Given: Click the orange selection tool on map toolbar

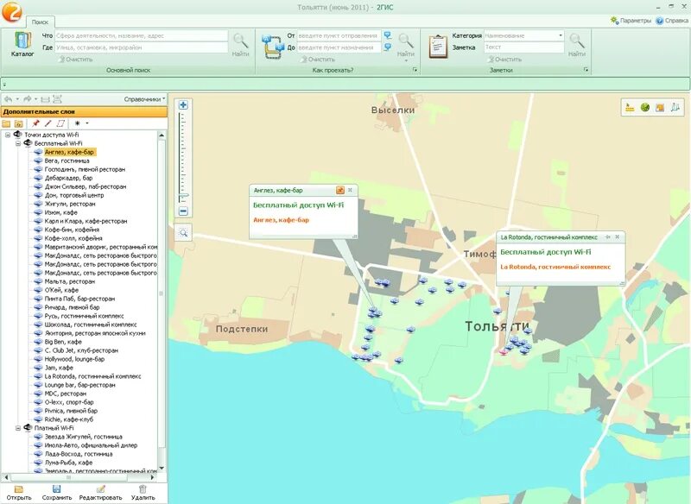Looking at the screenshot, I should coord(660,107).
